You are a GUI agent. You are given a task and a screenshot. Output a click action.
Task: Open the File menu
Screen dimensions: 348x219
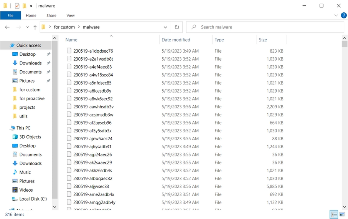tap(10, 15)
